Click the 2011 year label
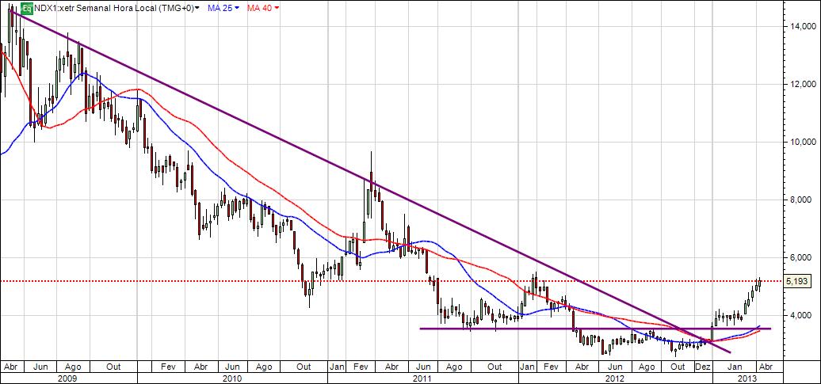 click(424, 377)
